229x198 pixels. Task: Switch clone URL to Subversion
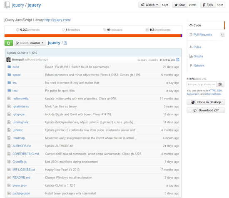193,94
